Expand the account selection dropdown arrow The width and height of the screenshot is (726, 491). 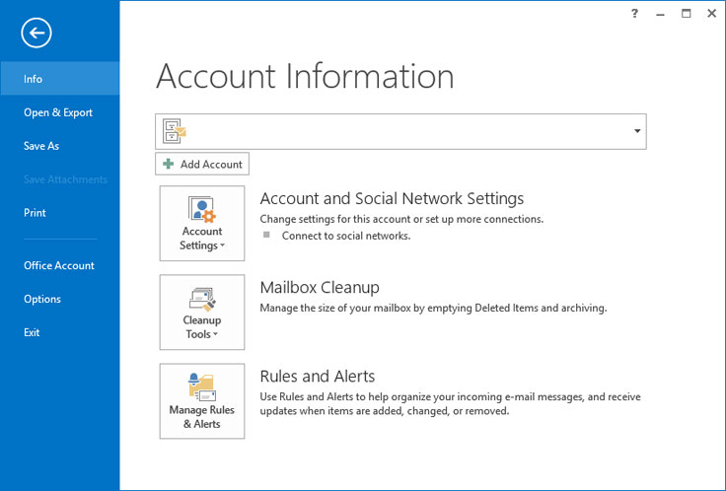[x=637, y=131]
